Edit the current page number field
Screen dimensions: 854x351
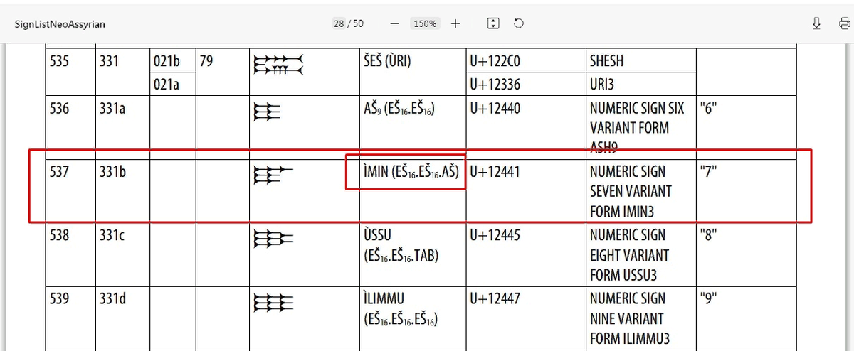point(339,23)
